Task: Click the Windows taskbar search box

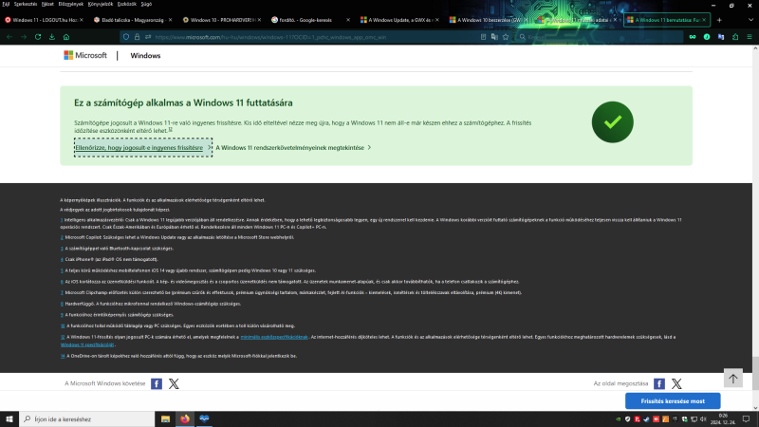Action: [x=87, y=419]
